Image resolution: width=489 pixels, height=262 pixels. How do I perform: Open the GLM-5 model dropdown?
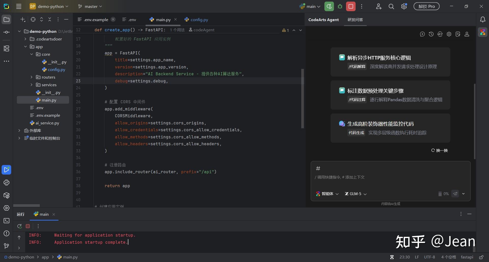pyautogui.click(x=356, y=194)
